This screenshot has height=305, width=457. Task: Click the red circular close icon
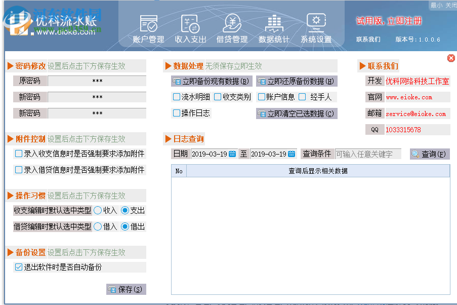451,58
